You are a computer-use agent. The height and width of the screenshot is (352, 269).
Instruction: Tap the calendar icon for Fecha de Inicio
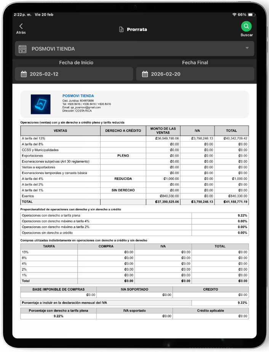[x=24, y=74]
